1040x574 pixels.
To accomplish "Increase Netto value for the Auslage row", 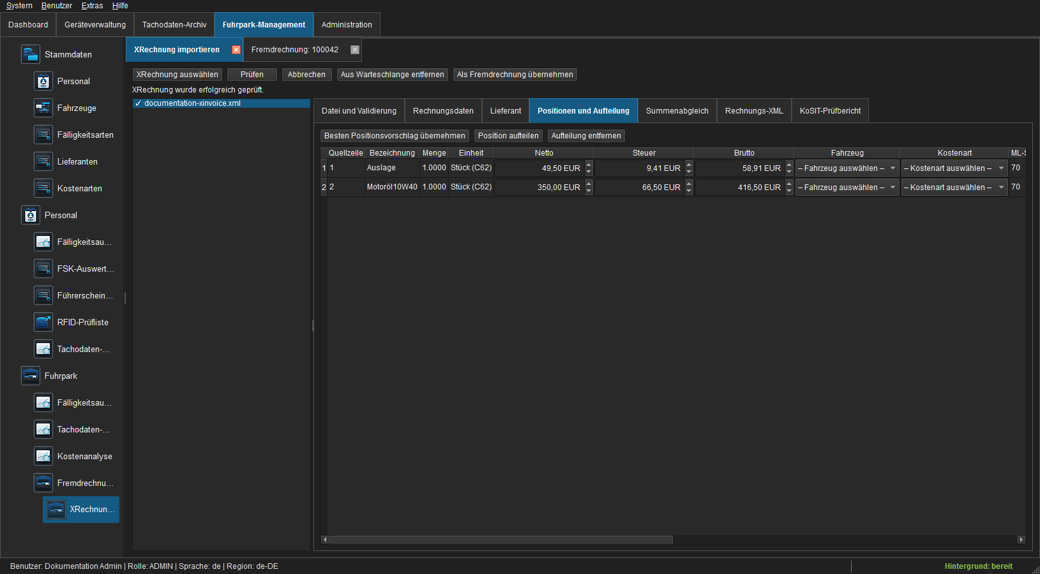I will pos(589,165).
